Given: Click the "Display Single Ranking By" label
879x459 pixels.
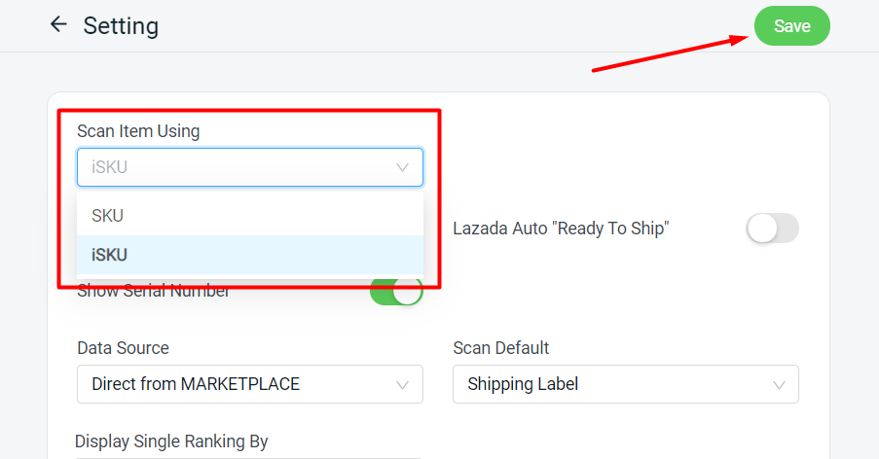Looking at the screenshot, I should click(171, 441).
